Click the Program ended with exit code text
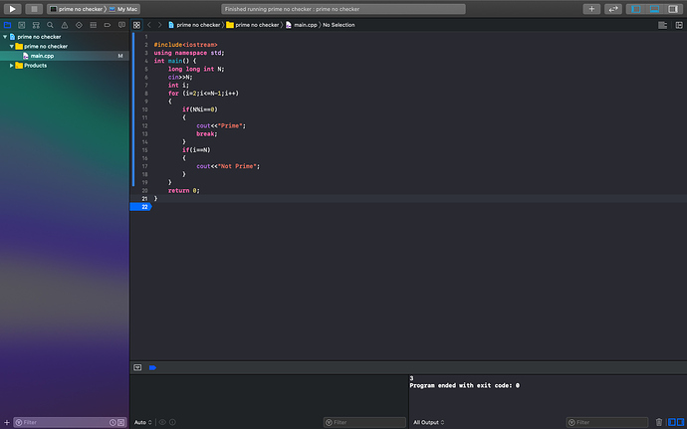Viewport: 687px width, 429px height. tap(464, 385)
